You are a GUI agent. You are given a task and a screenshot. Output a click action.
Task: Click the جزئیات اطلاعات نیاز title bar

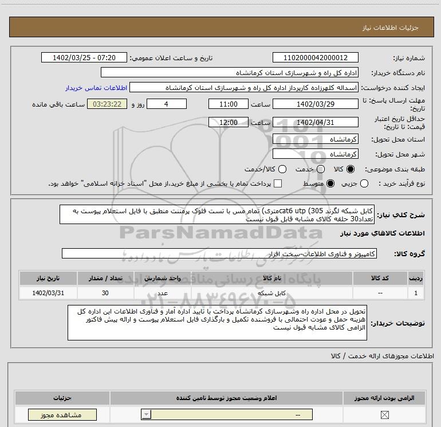221,27
